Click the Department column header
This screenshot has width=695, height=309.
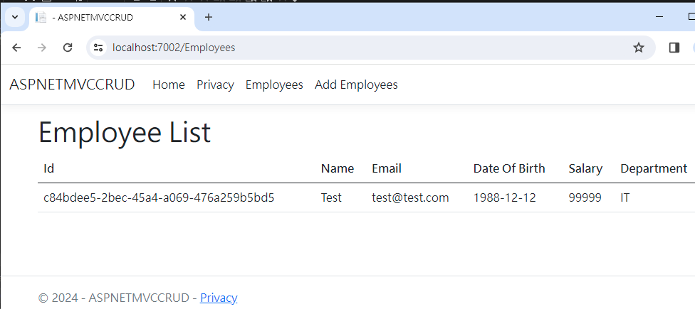653,168
